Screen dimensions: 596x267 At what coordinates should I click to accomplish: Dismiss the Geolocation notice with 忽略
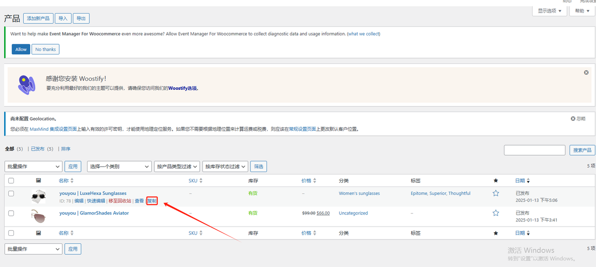578,119
